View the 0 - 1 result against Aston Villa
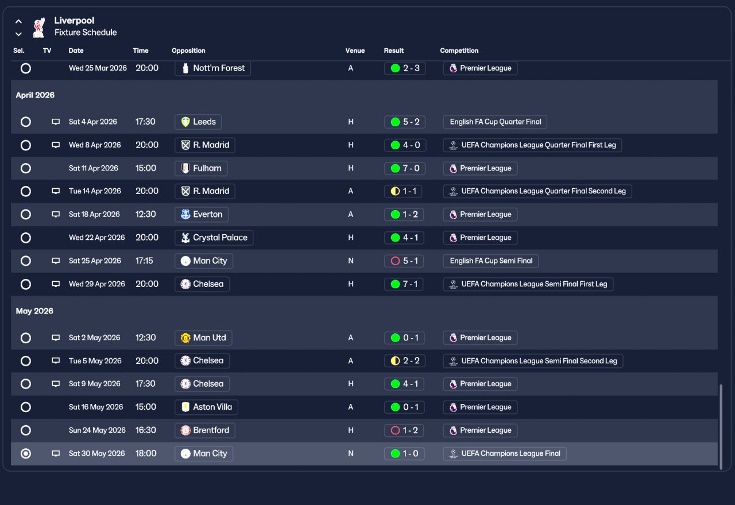Viewport: 735px width, 505px height. [x=405, y=407]
